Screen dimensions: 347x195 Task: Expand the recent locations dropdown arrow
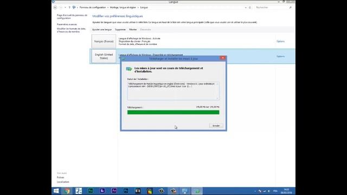[x=65, y=8]
